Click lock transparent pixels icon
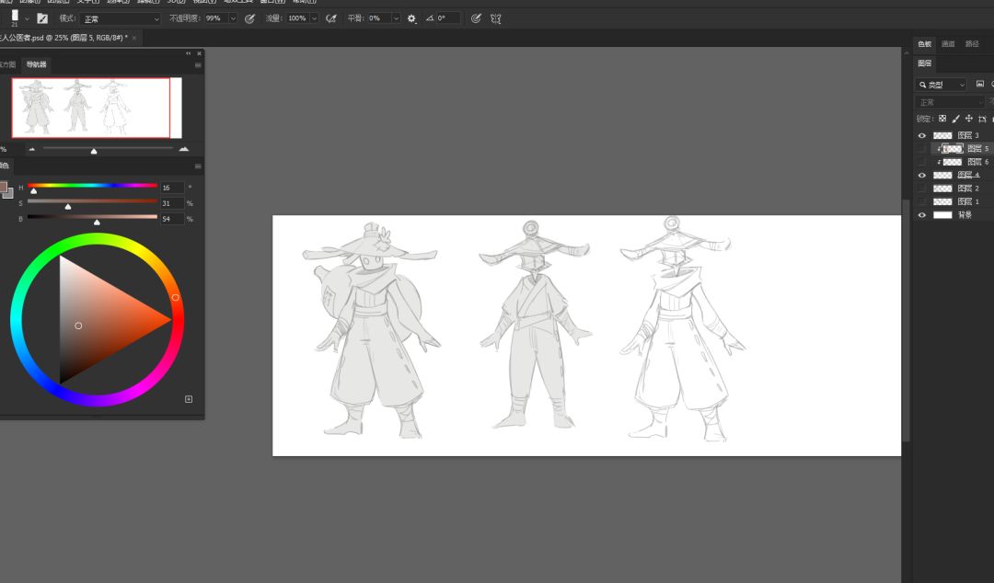Image resolution: width=994 pixels, height=583 pixels. 942,119
